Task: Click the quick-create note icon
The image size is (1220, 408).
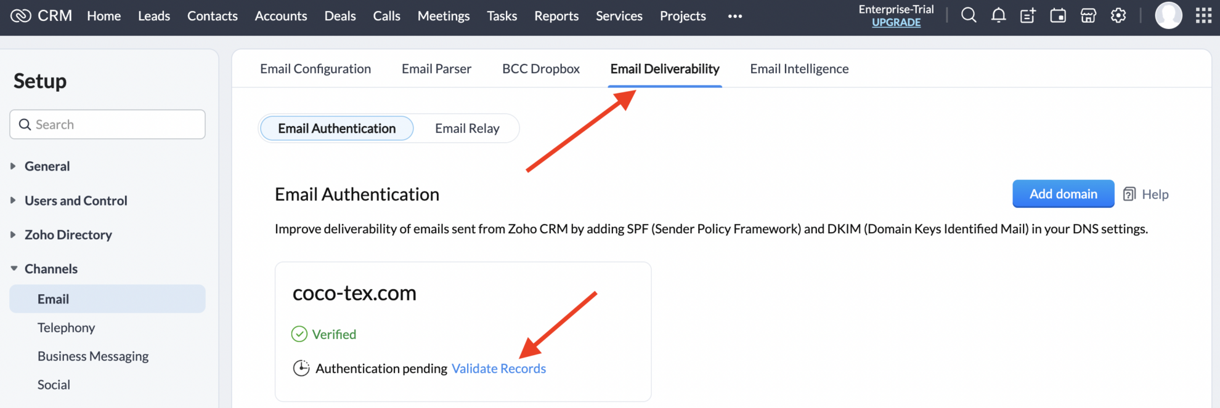Action: click(1028, 15)
